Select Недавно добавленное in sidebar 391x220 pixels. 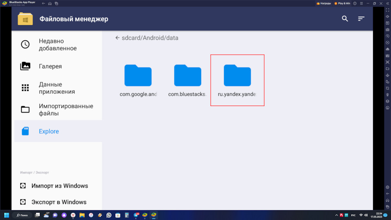[x=58, y=45]
